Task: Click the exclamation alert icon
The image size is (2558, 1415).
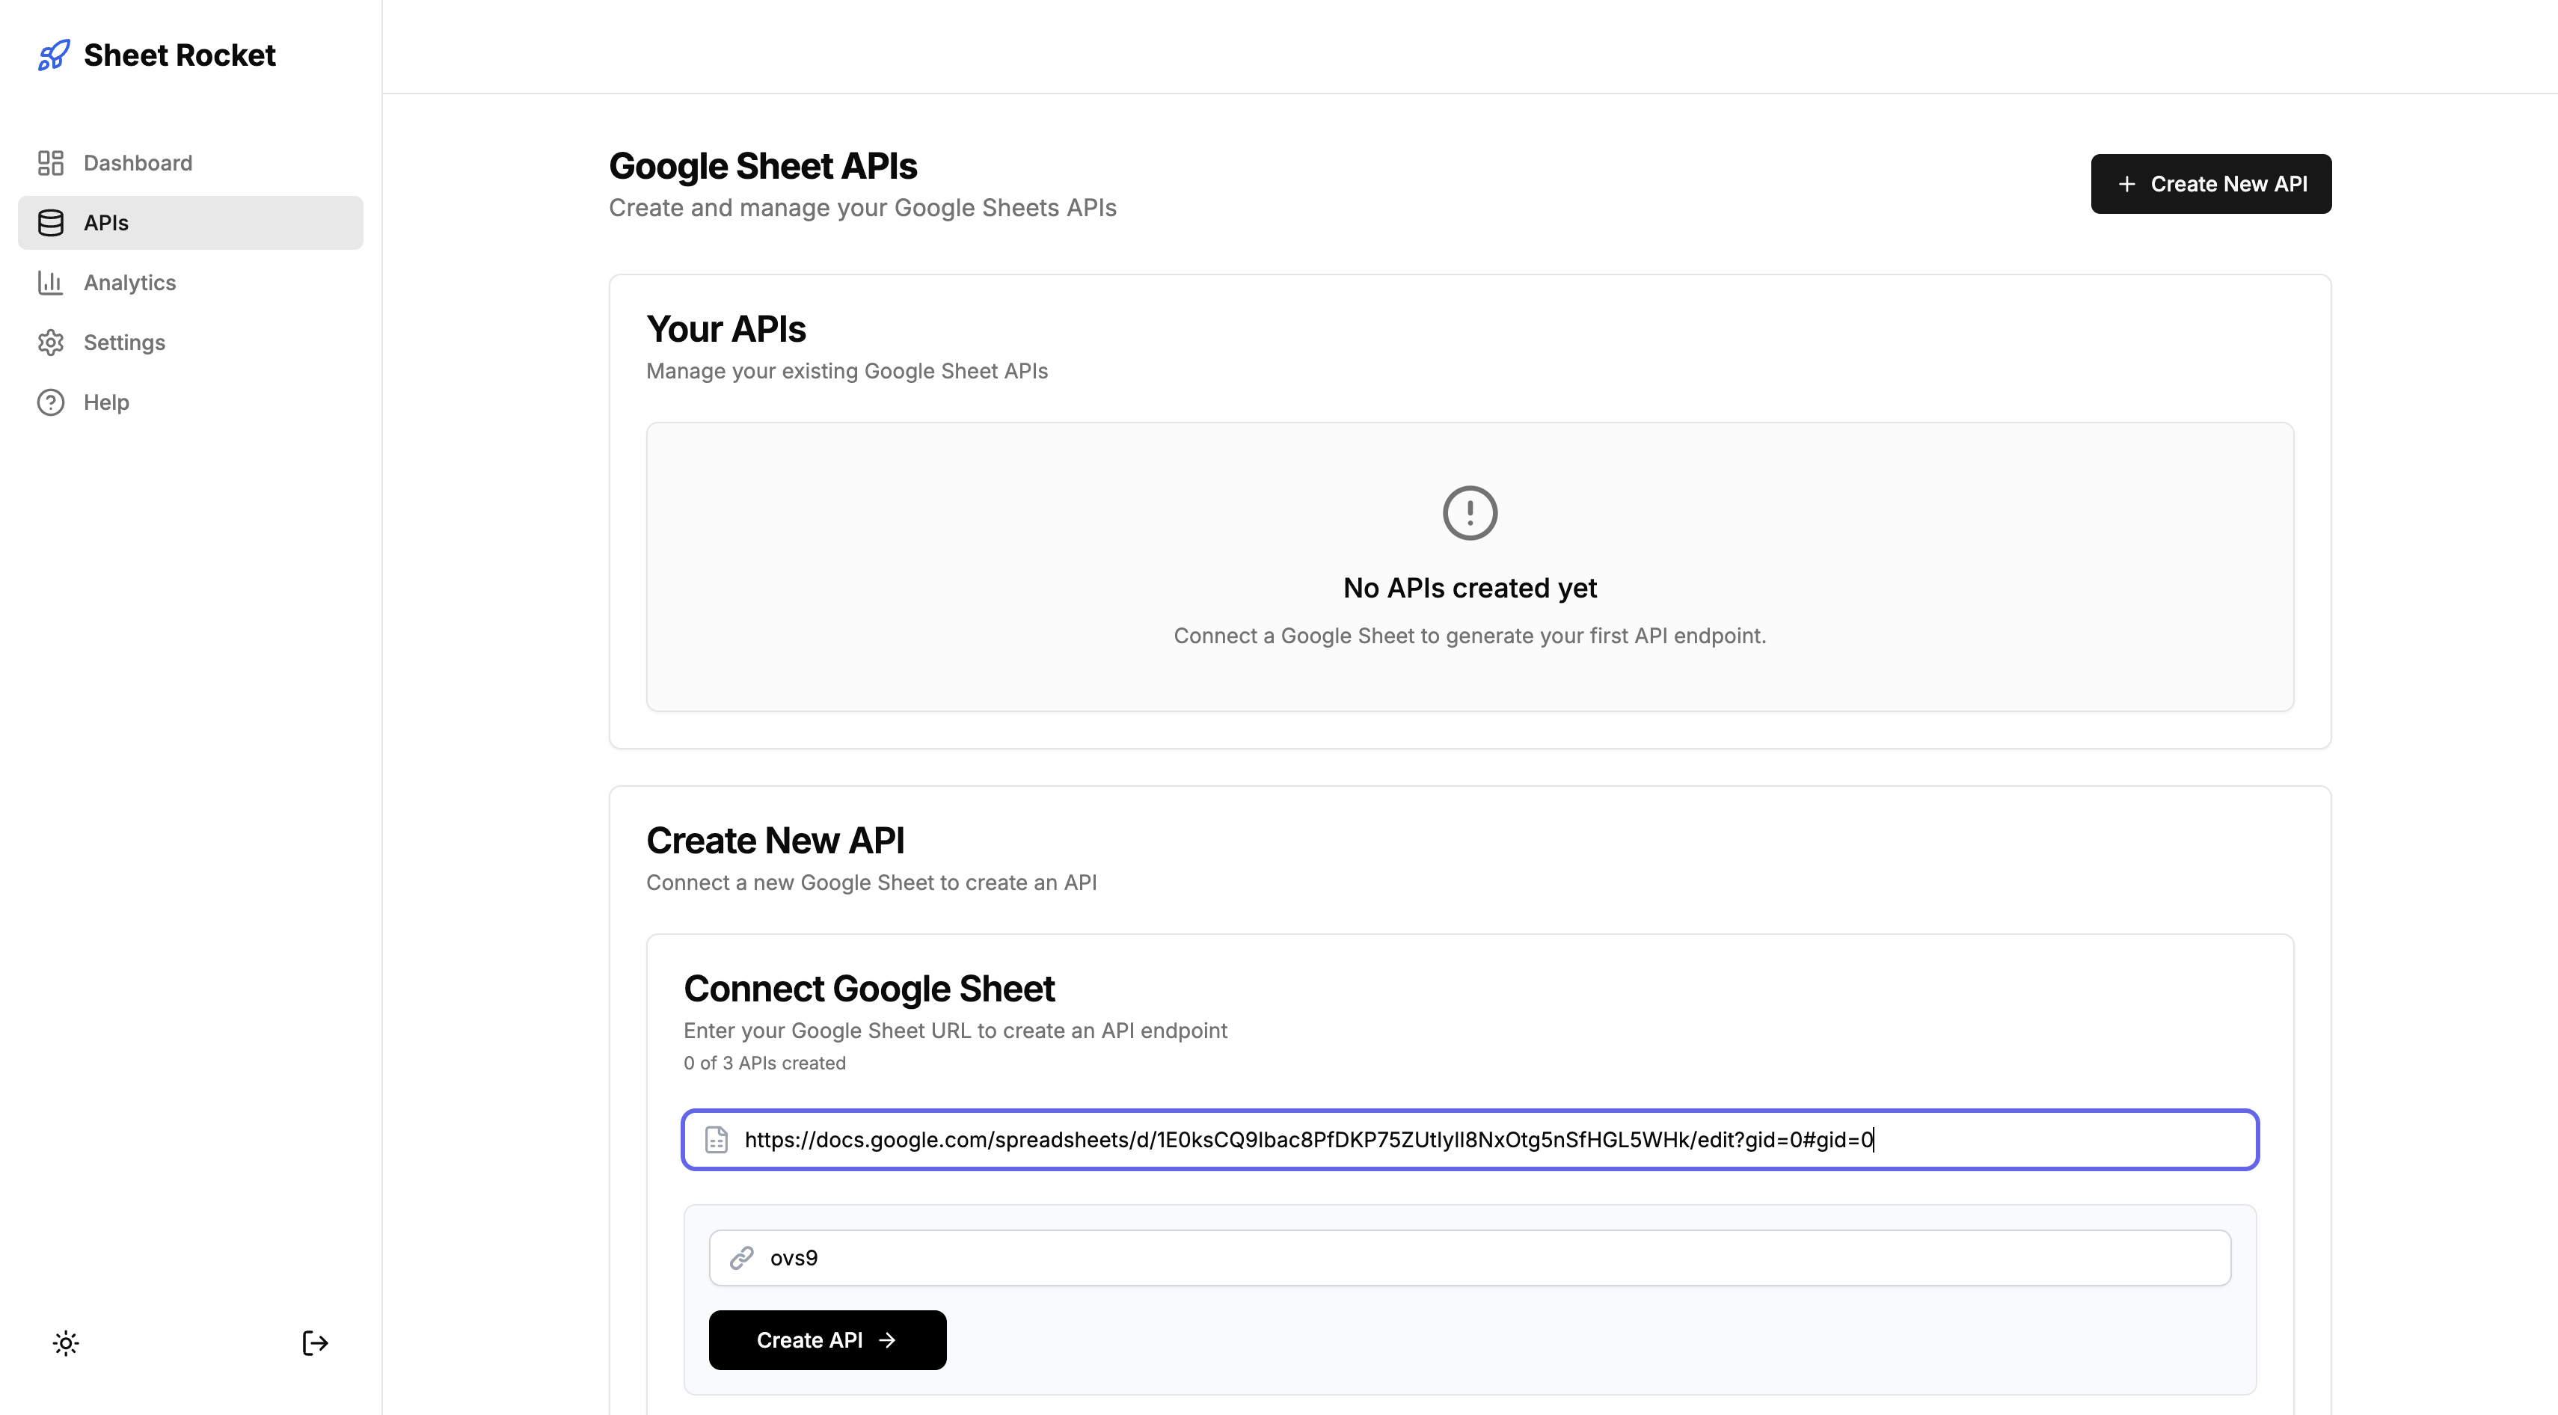Action: point(1470,512)
